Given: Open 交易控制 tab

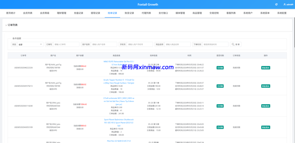Looking at the screenshot, I should [x=214, y=13].
